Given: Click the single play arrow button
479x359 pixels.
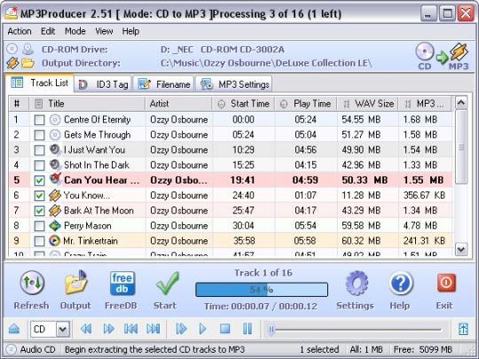Looking at the screenshot, I should click(x=202, y=329).
